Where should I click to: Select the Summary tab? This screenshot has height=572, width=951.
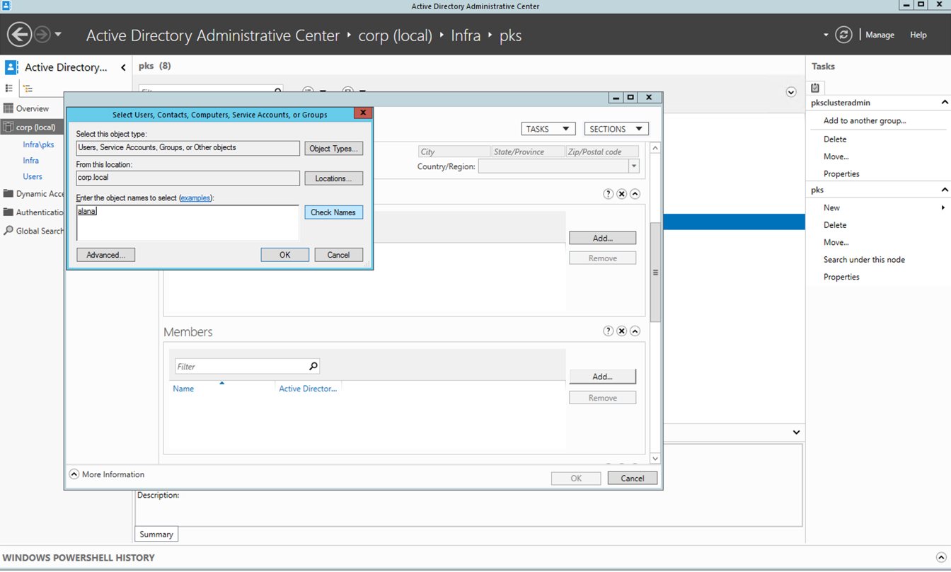tap(156, 534)
